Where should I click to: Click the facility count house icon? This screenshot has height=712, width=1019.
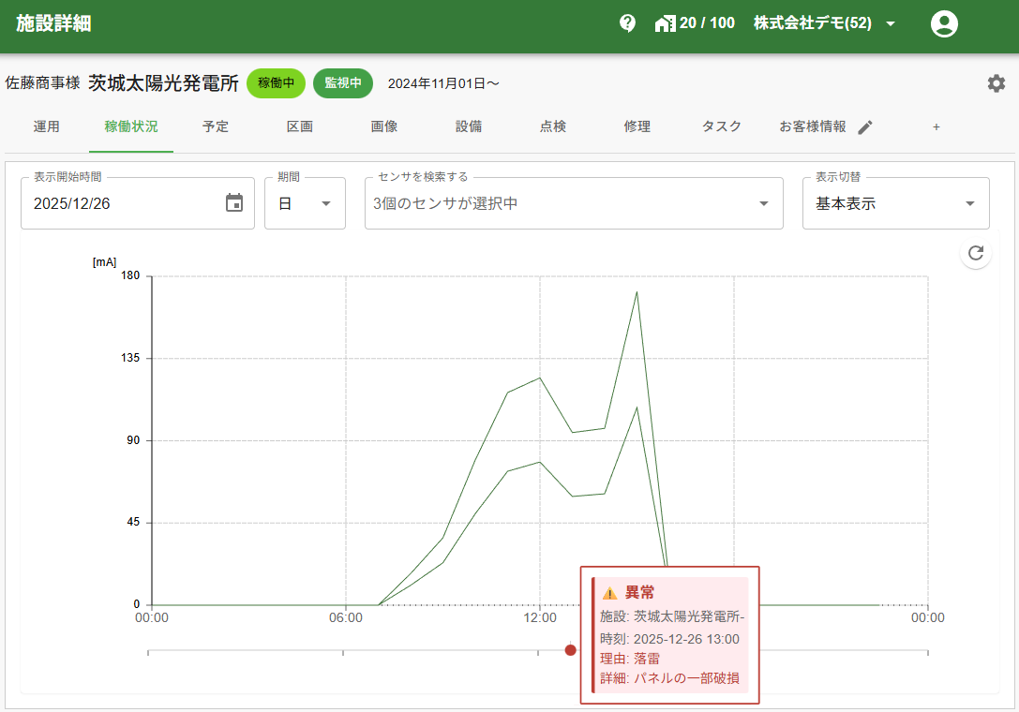pos(665,23)
